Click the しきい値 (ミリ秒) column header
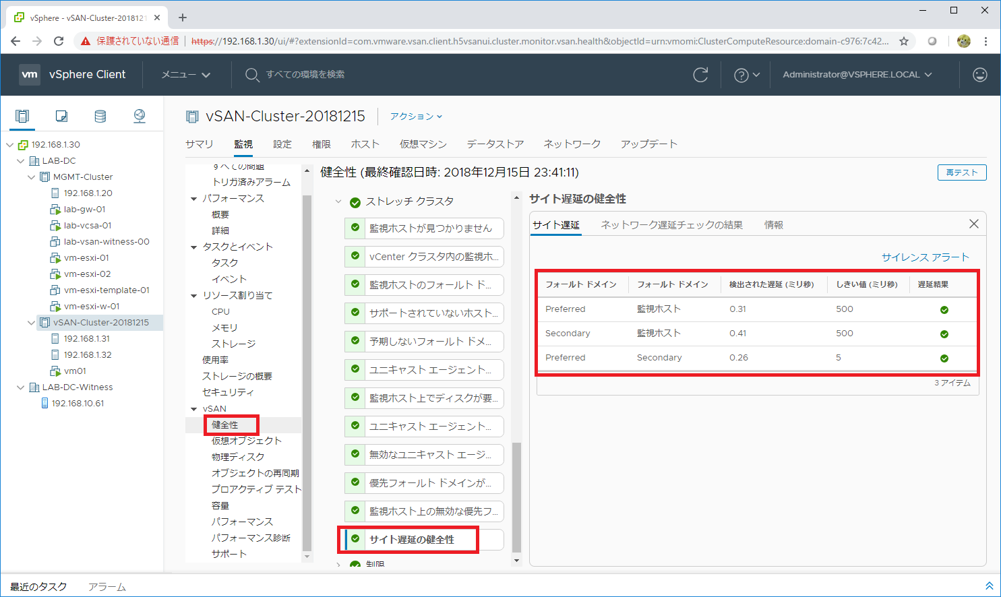Screen dimensions: 1001x597 pos(867,284)
